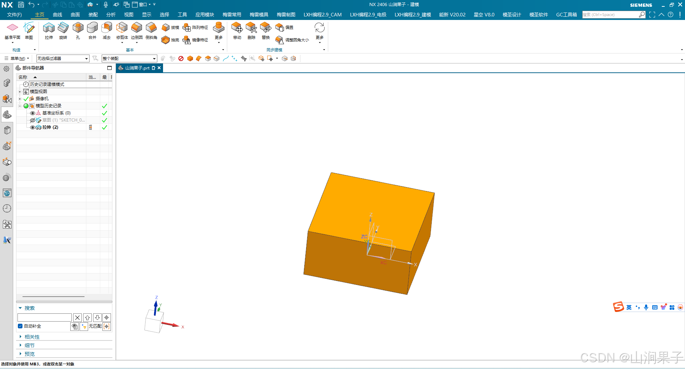685x369 pixels.
Task: Select the 边倒圆 edge blend tool
Action: click(x=137, y=30)
